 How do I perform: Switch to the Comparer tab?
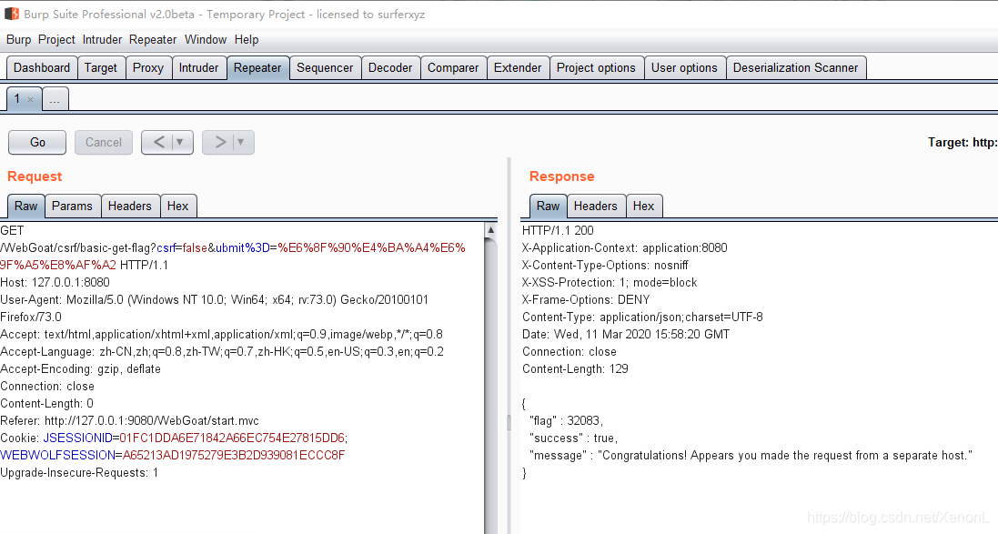point(453,67)
